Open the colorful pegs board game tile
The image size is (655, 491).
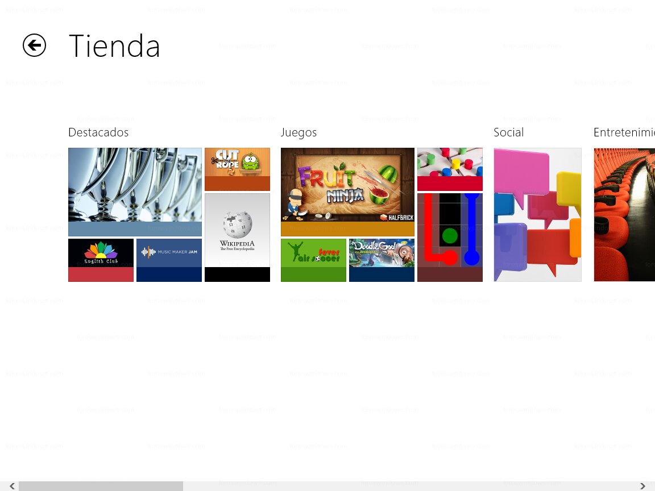click(450, 169)
